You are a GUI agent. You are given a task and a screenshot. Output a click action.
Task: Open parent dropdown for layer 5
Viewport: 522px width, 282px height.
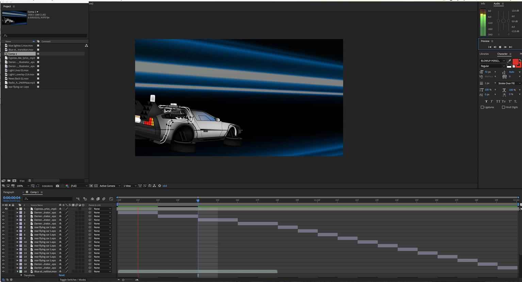[x=102, y=224]
